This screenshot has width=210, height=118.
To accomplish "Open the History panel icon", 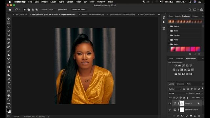I will pos(164,17).
